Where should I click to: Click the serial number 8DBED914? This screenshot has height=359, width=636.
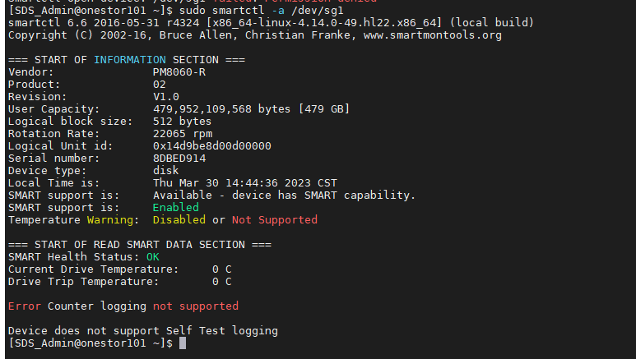pos(179,158)
